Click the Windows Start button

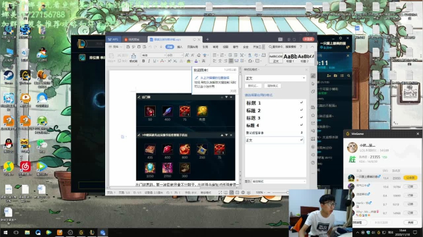5,232
